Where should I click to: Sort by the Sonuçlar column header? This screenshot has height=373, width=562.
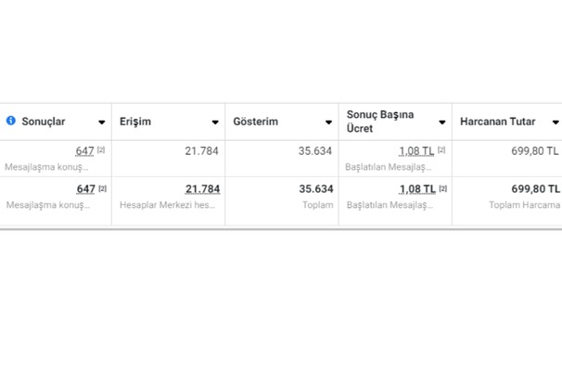click(44, 122)
